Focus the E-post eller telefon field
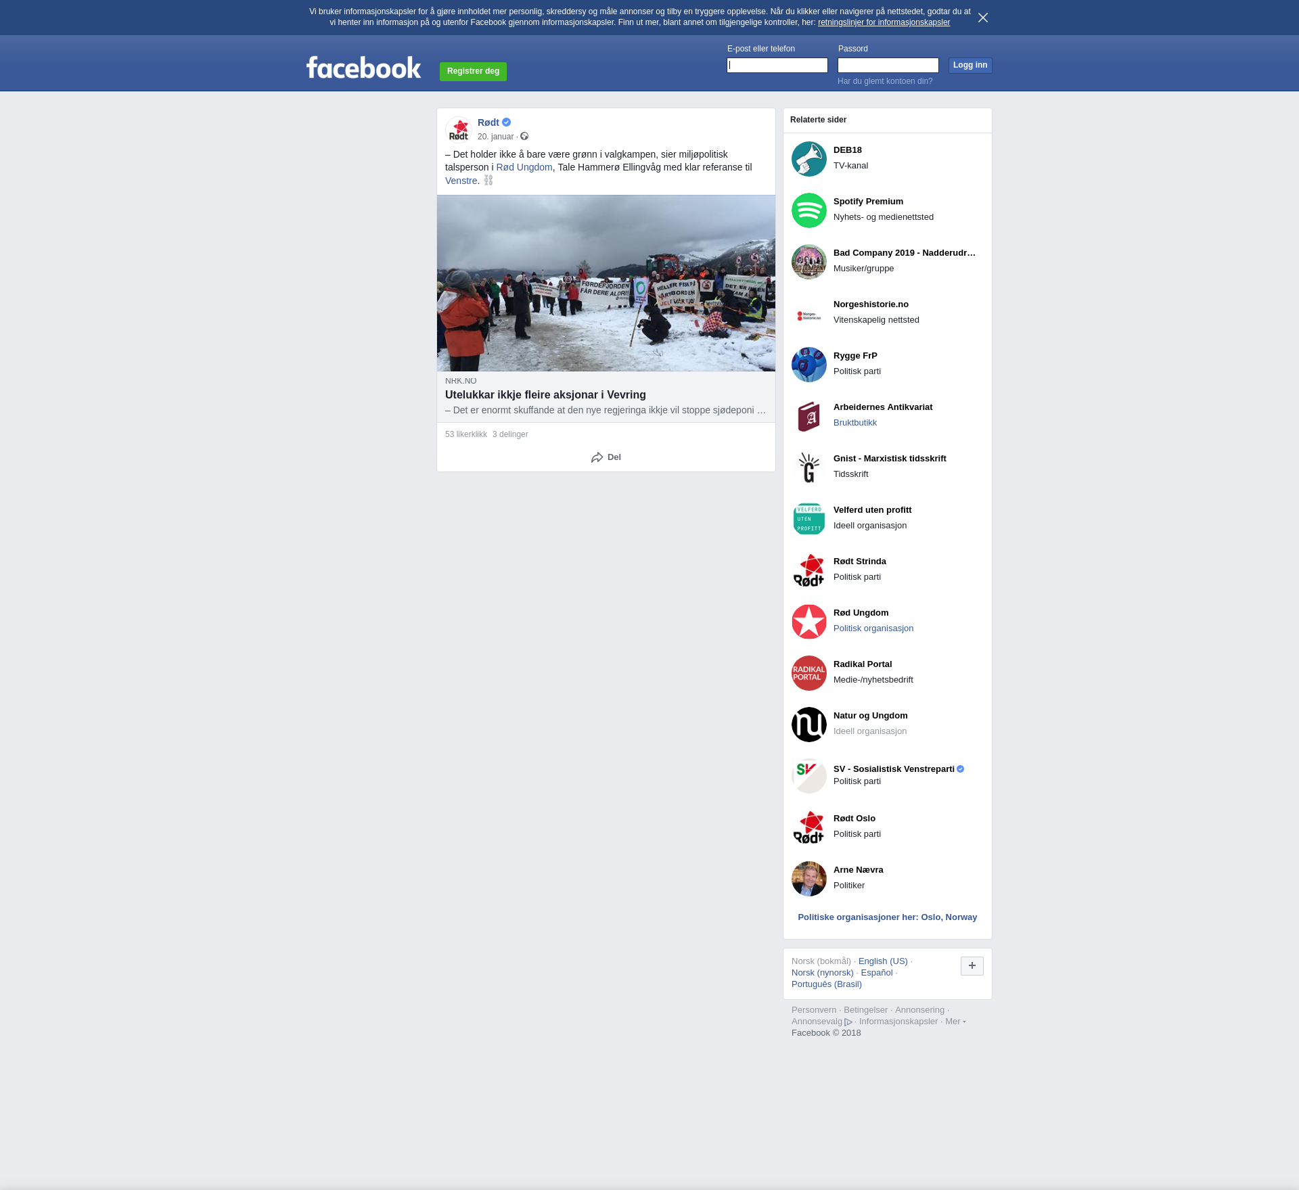 pyautogui.click(x=777, y=65)
